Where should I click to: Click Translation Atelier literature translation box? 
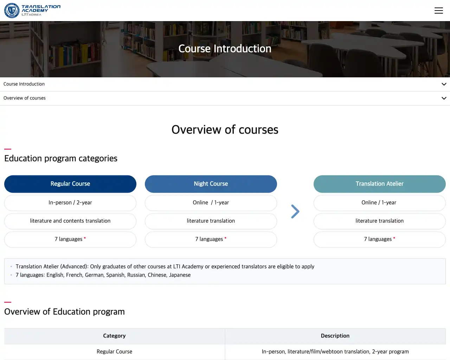tap(379, 221)
